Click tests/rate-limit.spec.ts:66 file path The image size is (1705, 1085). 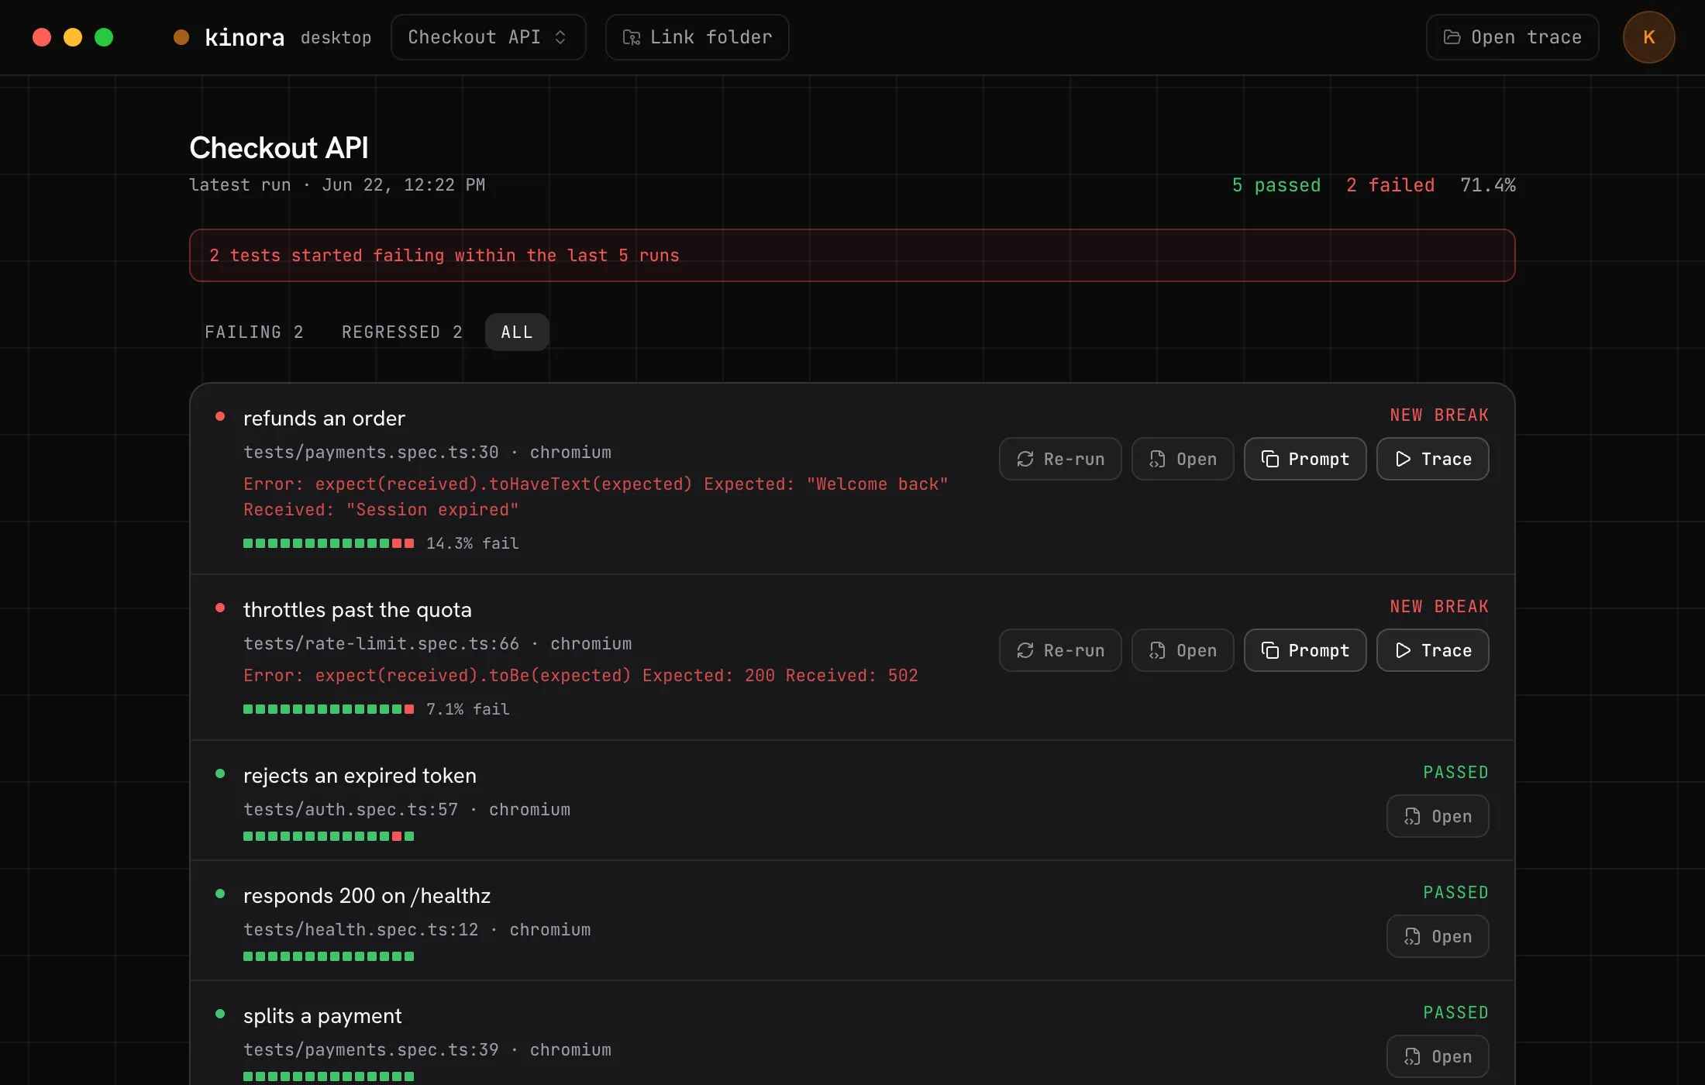tap(381, 644)
